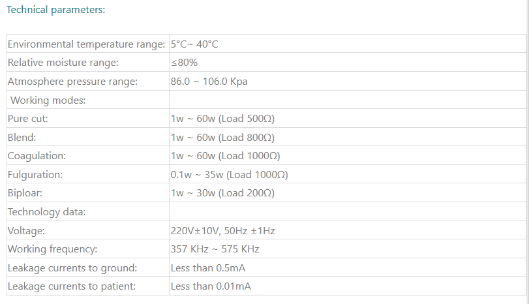Select the Bipolar 200Ω load value
The width and height of the screenshot is (529, 304).
tap(222, 193)
